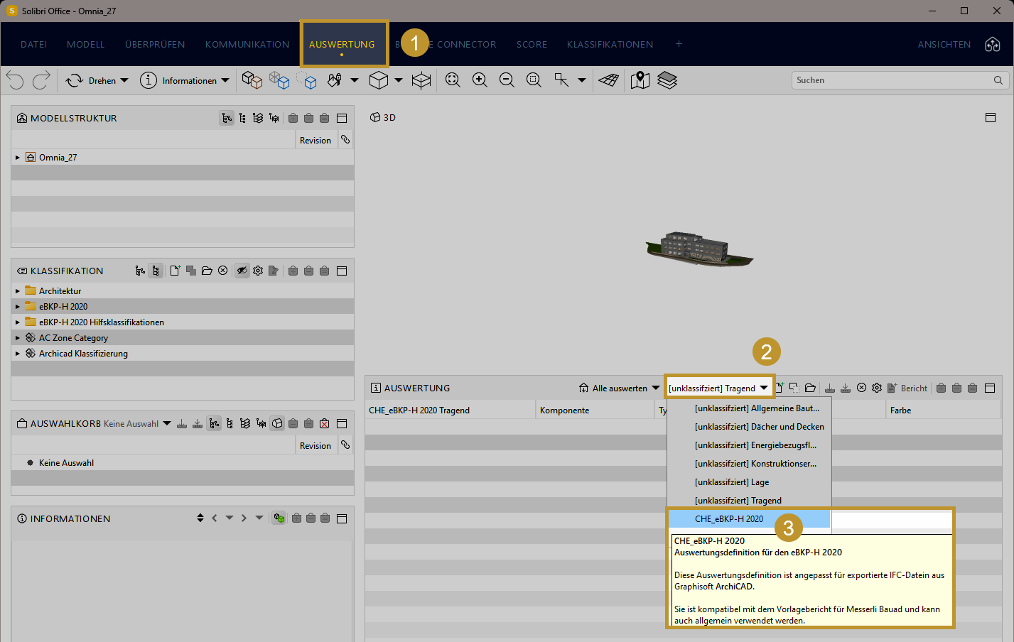Open the 3D cube view dropdown arrow
The image size is (1014, 642).
399,80
